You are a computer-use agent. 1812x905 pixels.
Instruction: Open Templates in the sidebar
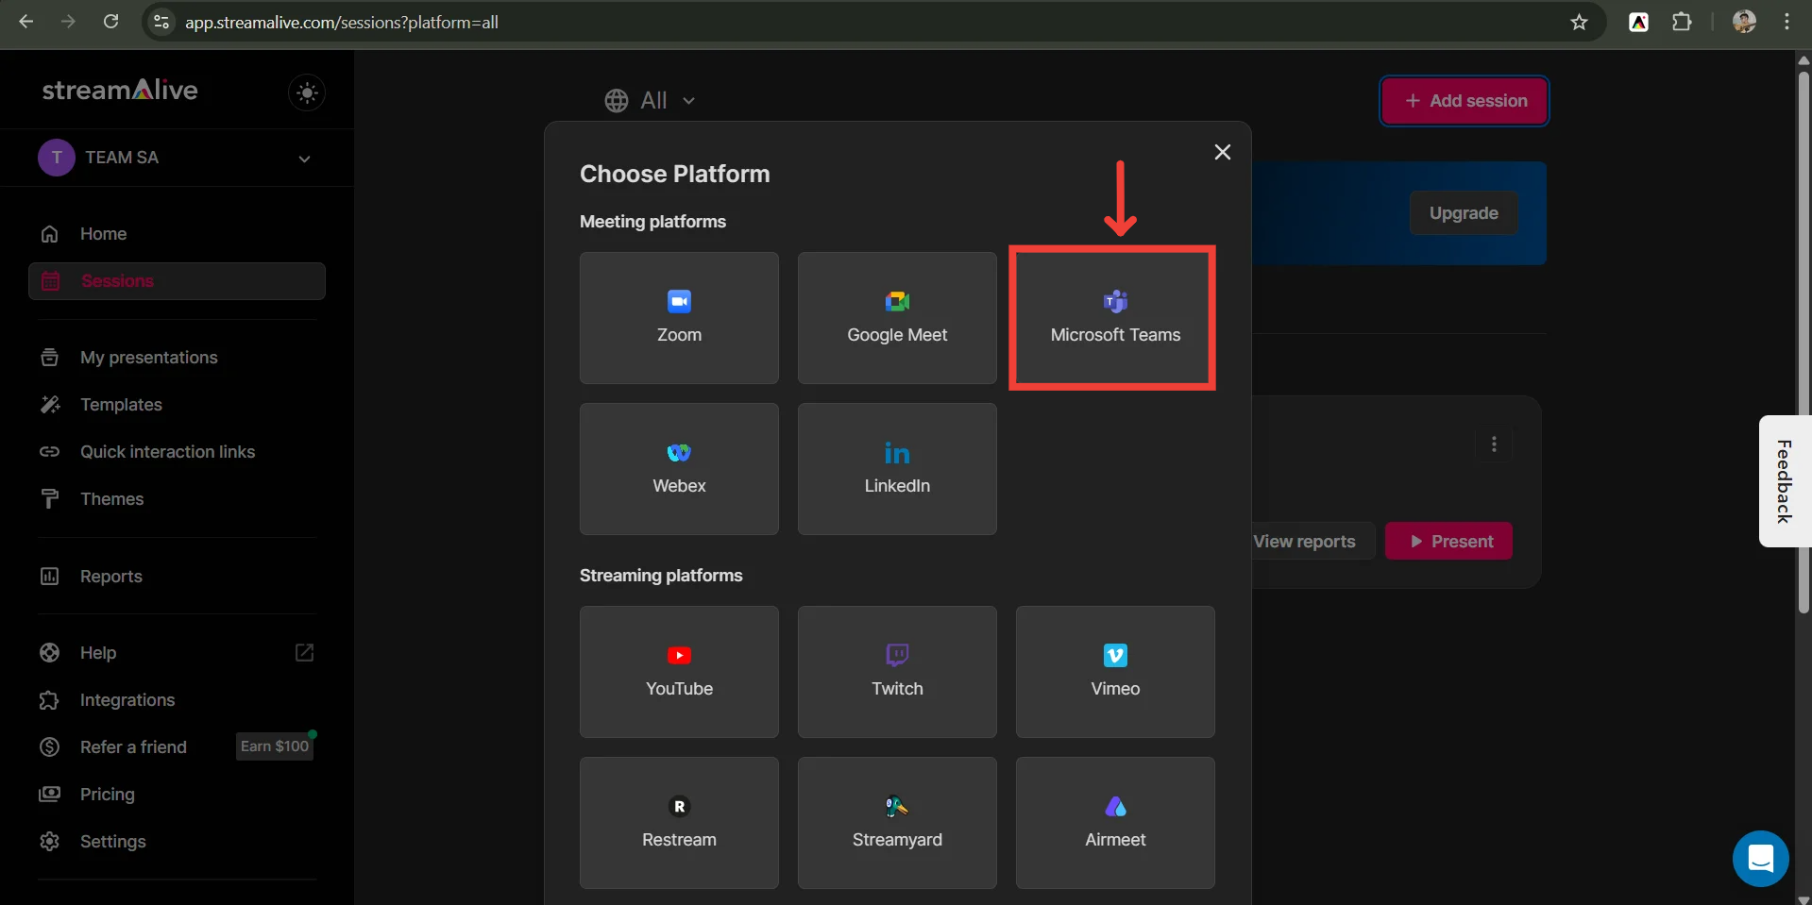[x=177, y=405]
